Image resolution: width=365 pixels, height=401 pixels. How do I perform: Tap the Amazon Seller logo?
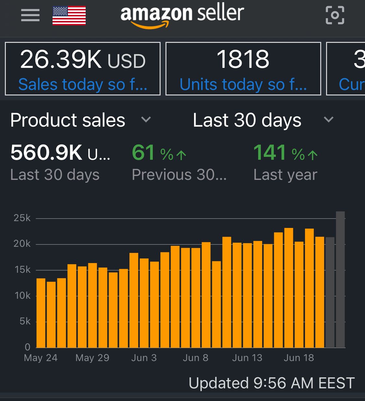182,16
